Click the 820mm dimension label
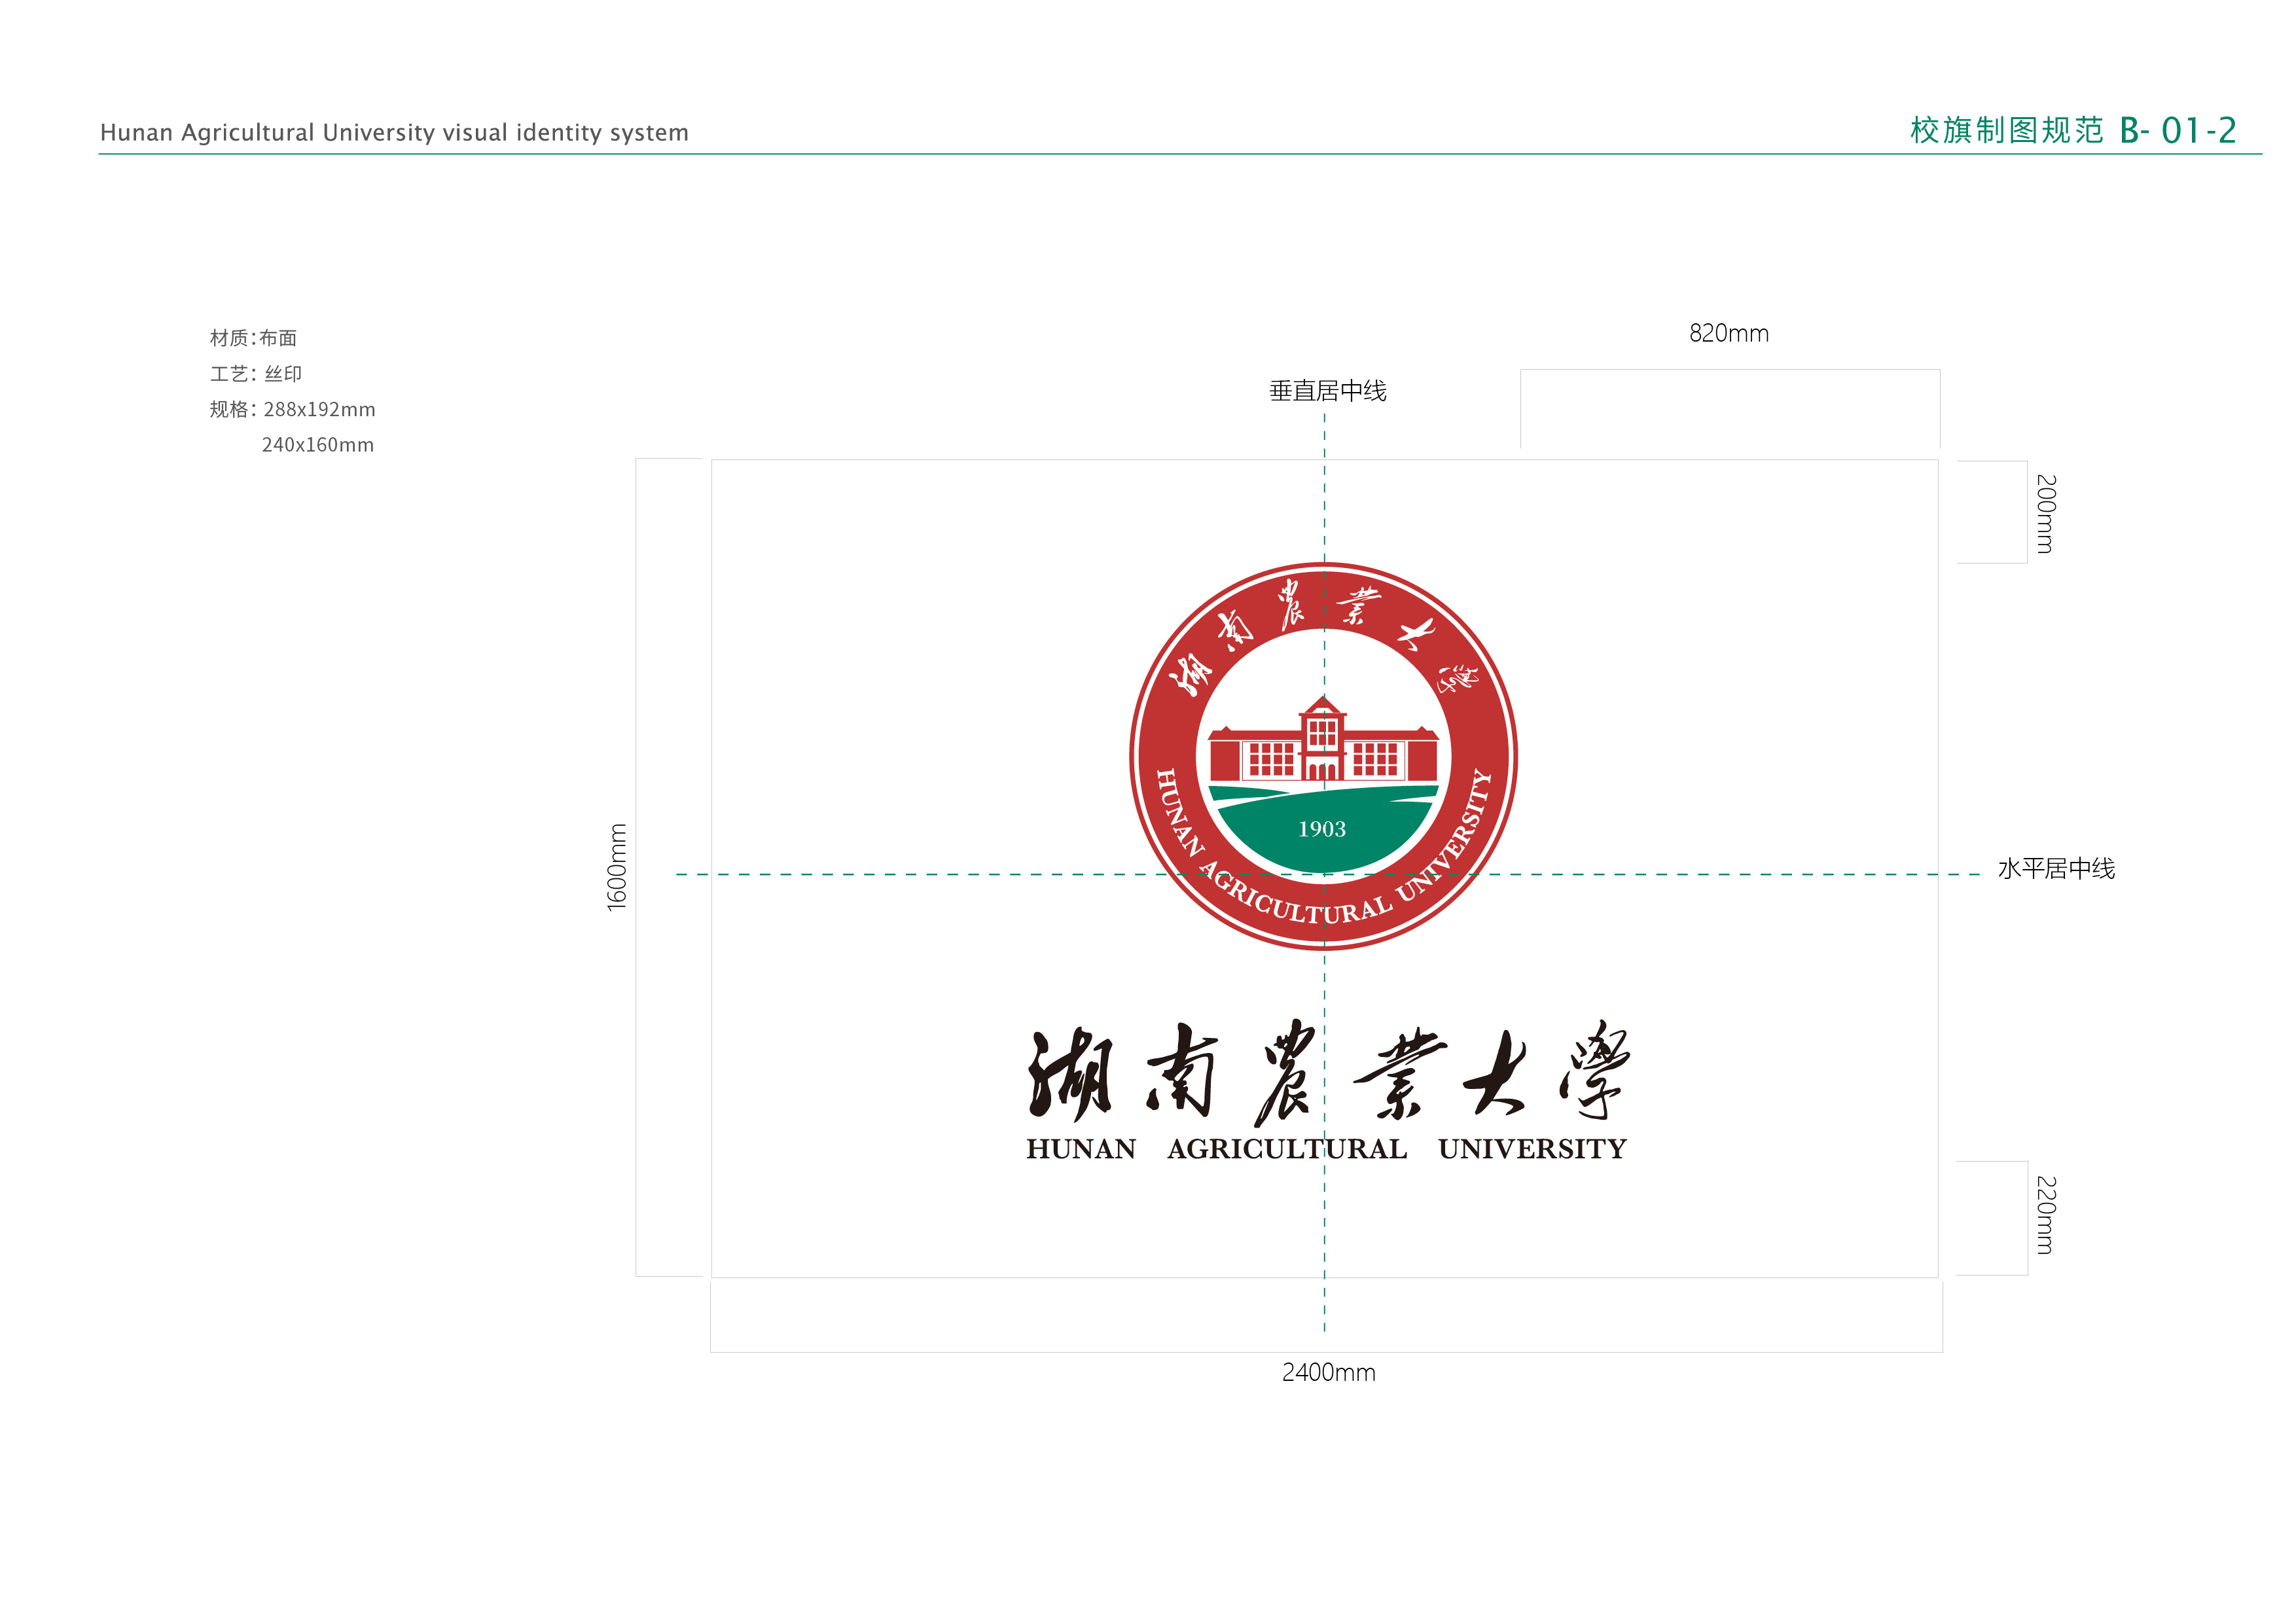The image size is (2296, 1623). [1728, 334]
